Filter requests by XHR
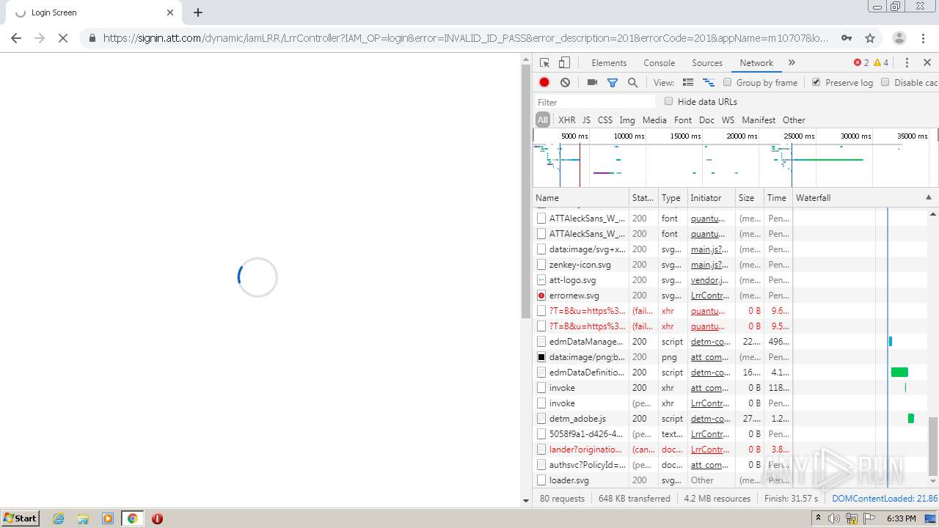Screen dimensions: 939x528 (x=567, y=120)
